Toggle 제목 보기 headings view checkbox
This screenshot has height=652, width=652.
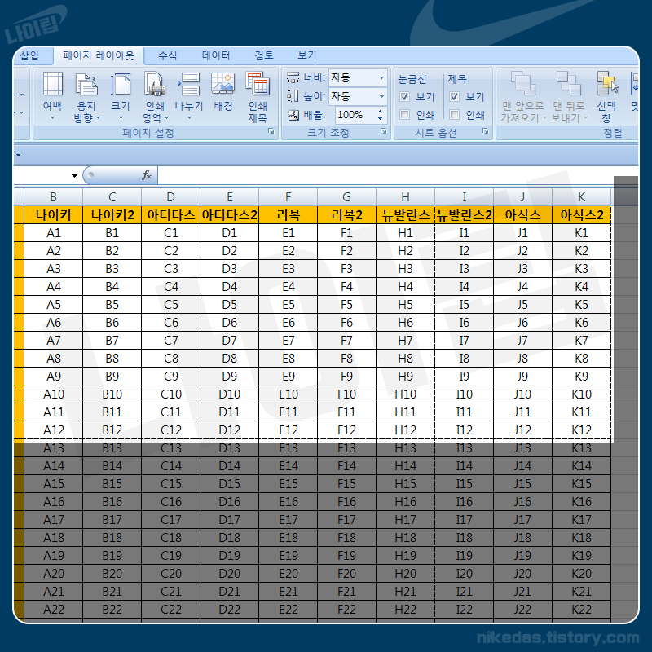point(454,97)
